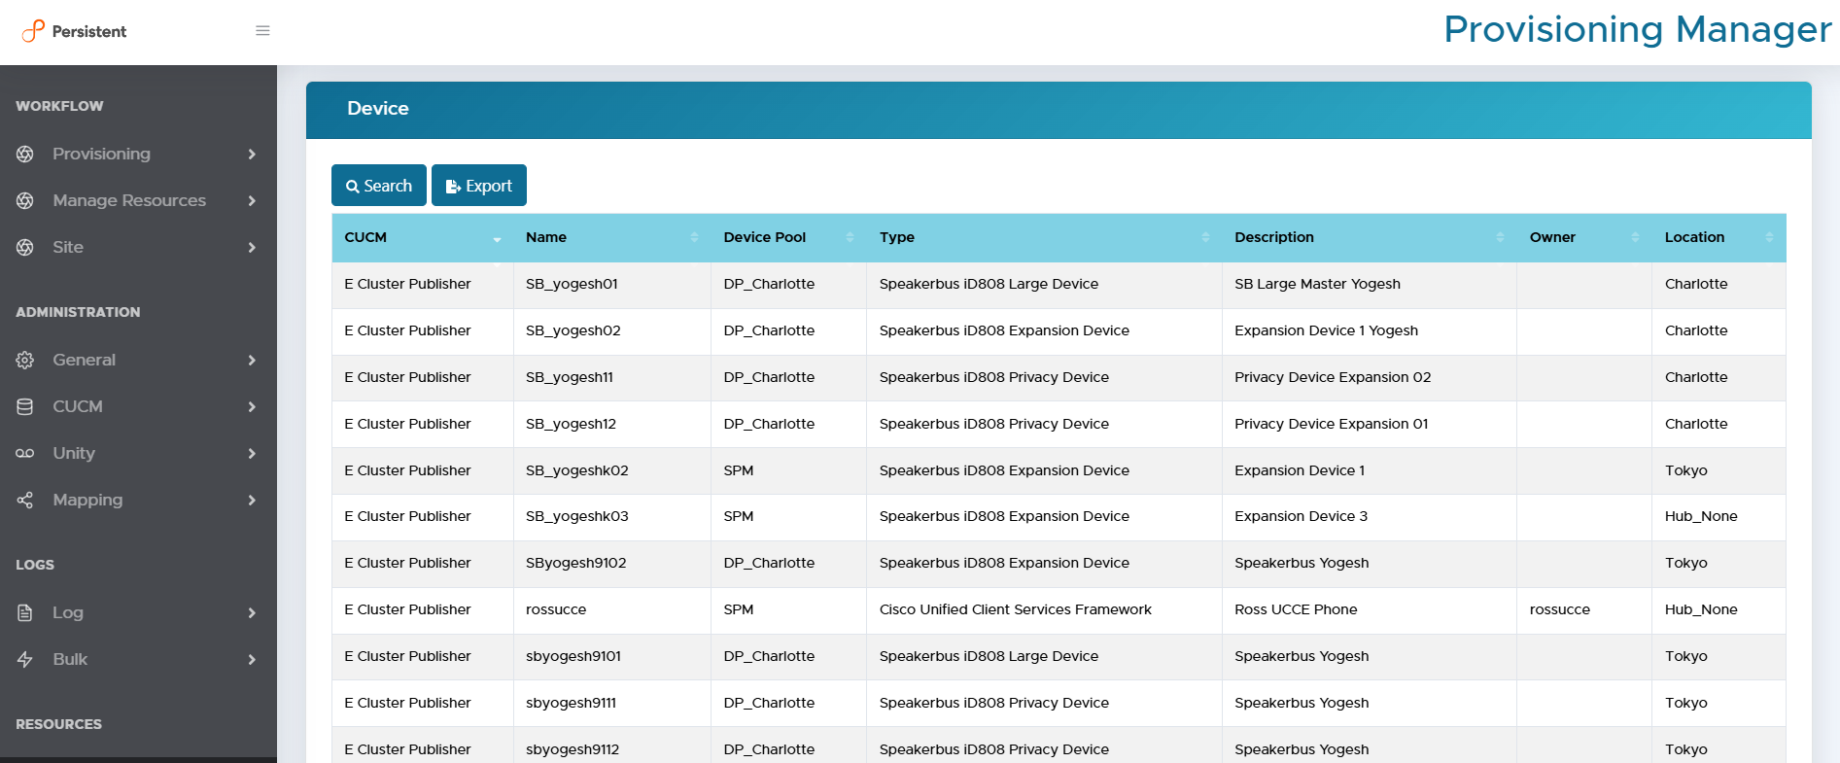This screenshot has width=1840, height=763.
Task: Expand the Bulk menu chevron
Action: click(x=252, y=659)
